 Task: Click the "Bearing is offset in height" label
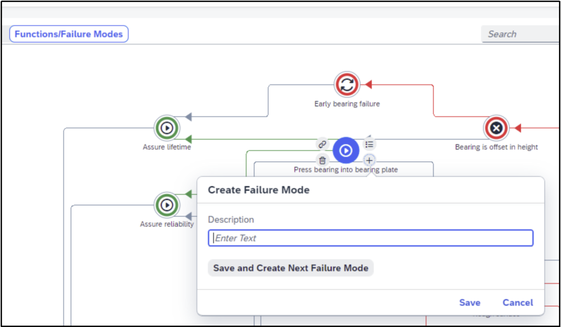496,147
